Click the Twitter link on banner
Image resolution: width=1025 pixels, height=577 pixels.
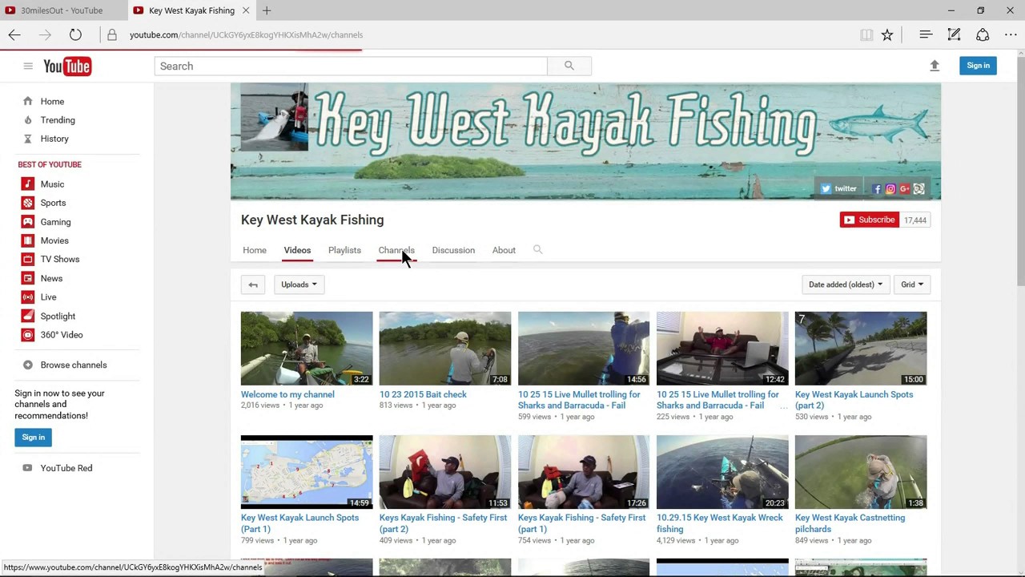(838, 189)
